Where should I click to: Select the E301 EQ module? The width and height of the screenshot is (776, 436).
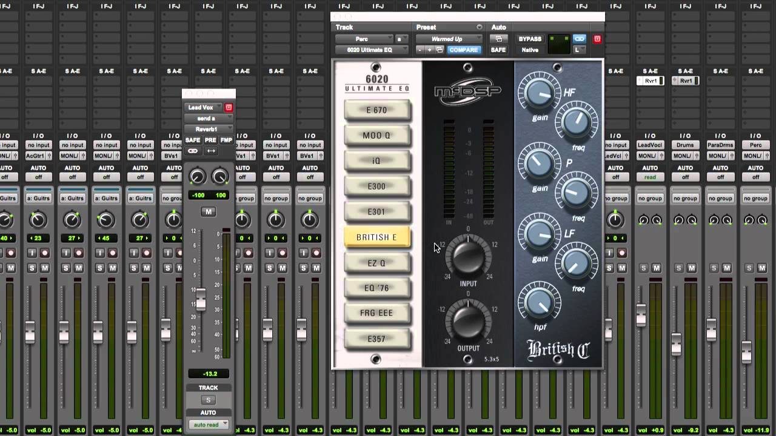376,212
